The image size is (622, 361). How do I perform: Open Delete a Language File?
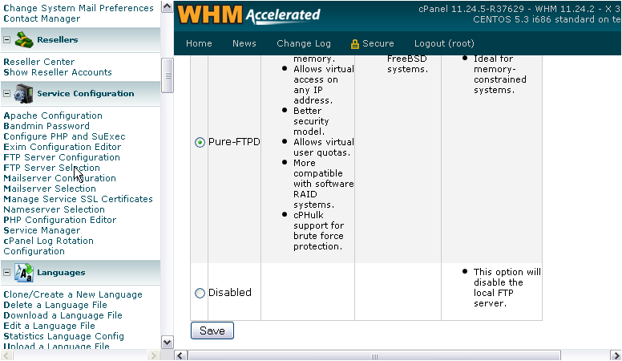[55, 305]
